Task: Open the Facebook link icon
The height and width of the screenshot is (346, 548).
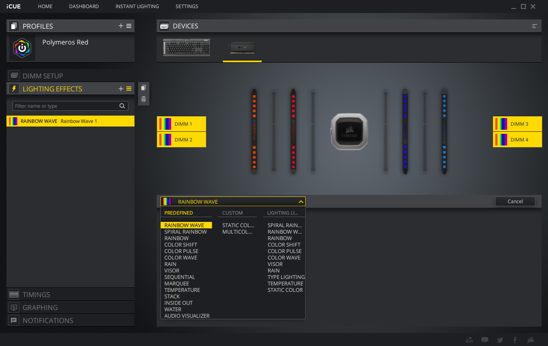Action: click(x=515, y=340)
